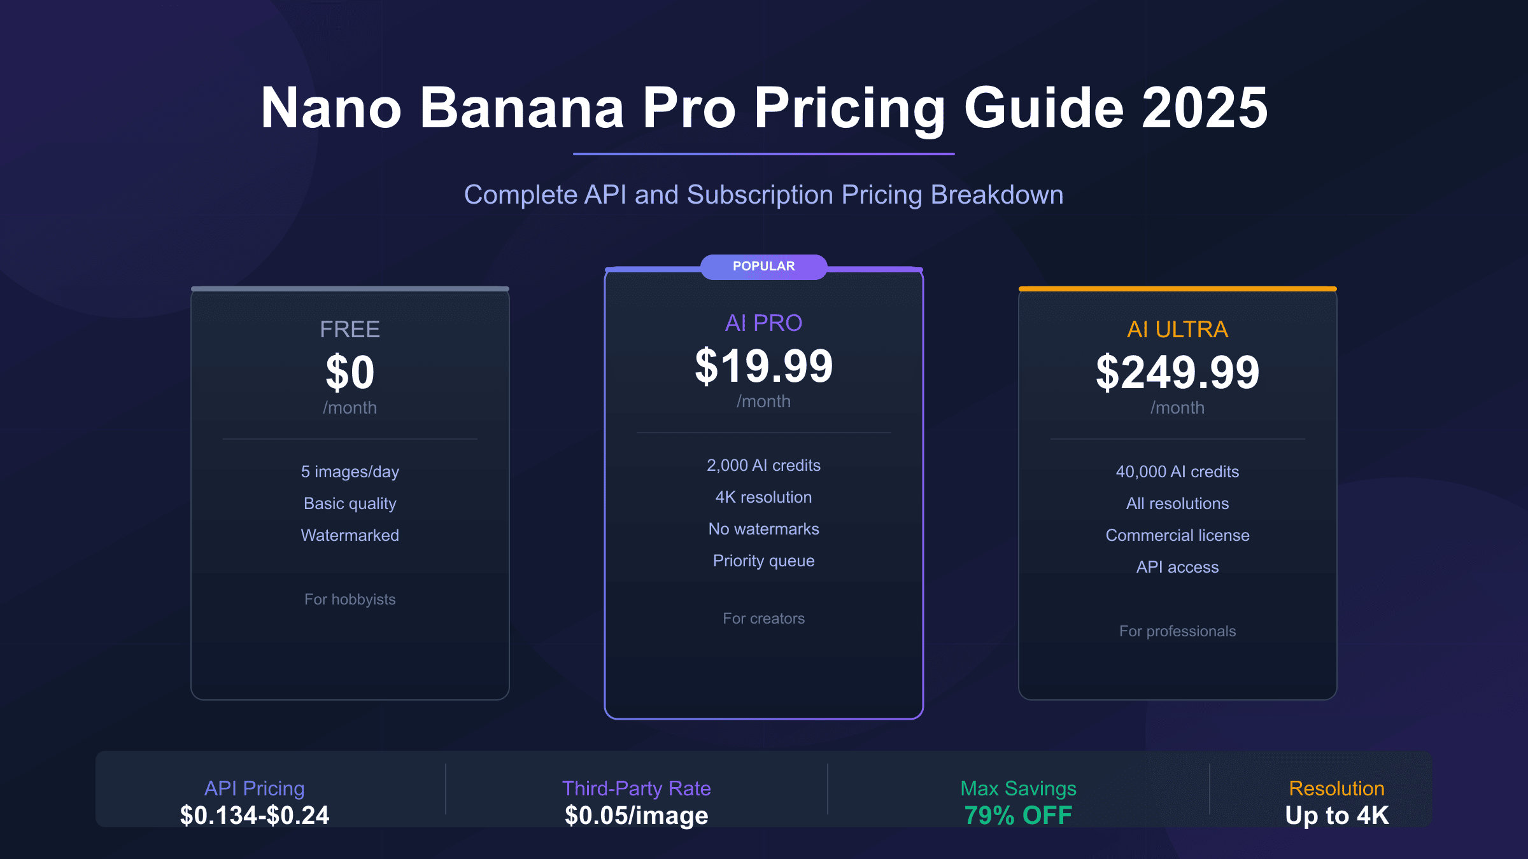Screen dimensions: 1528x859
Task: Click the 'Commercial license' feature line
Action: click(1177, 536)
